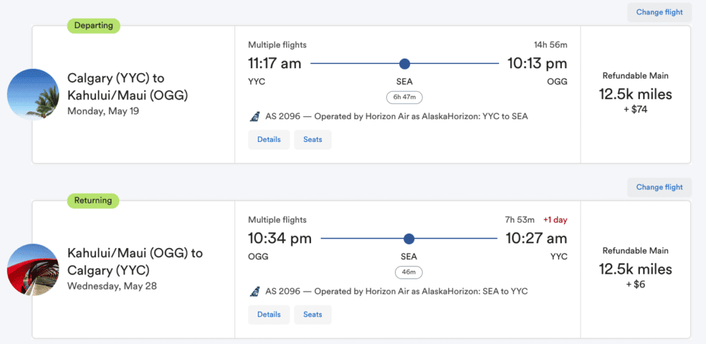Click Change flight for departing trip
Screen dimensions: 706x344
pos(659,12)
